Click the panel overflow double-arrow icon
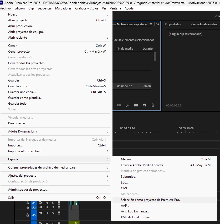Viewport: 220px width, 224px height. pos(157,24)
